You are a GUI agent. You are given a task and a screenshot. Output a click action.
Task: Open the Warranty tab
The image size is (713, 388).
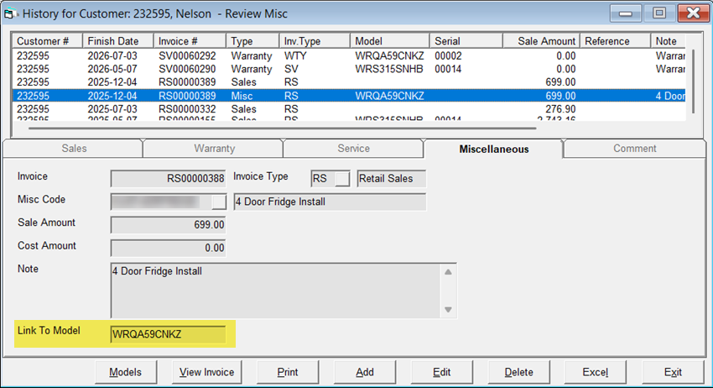(x=214, y=149)
